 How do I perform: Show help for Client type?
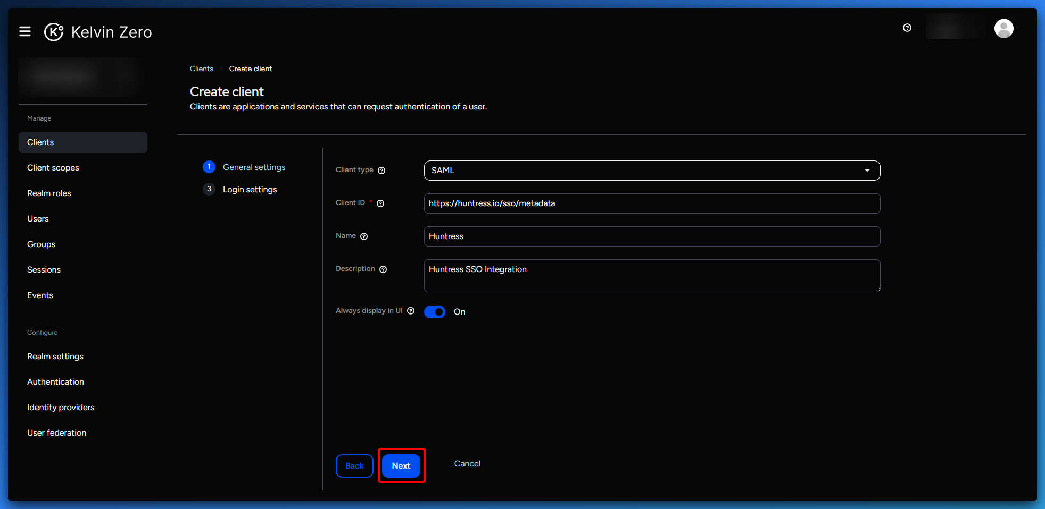[x=381, y=171]
